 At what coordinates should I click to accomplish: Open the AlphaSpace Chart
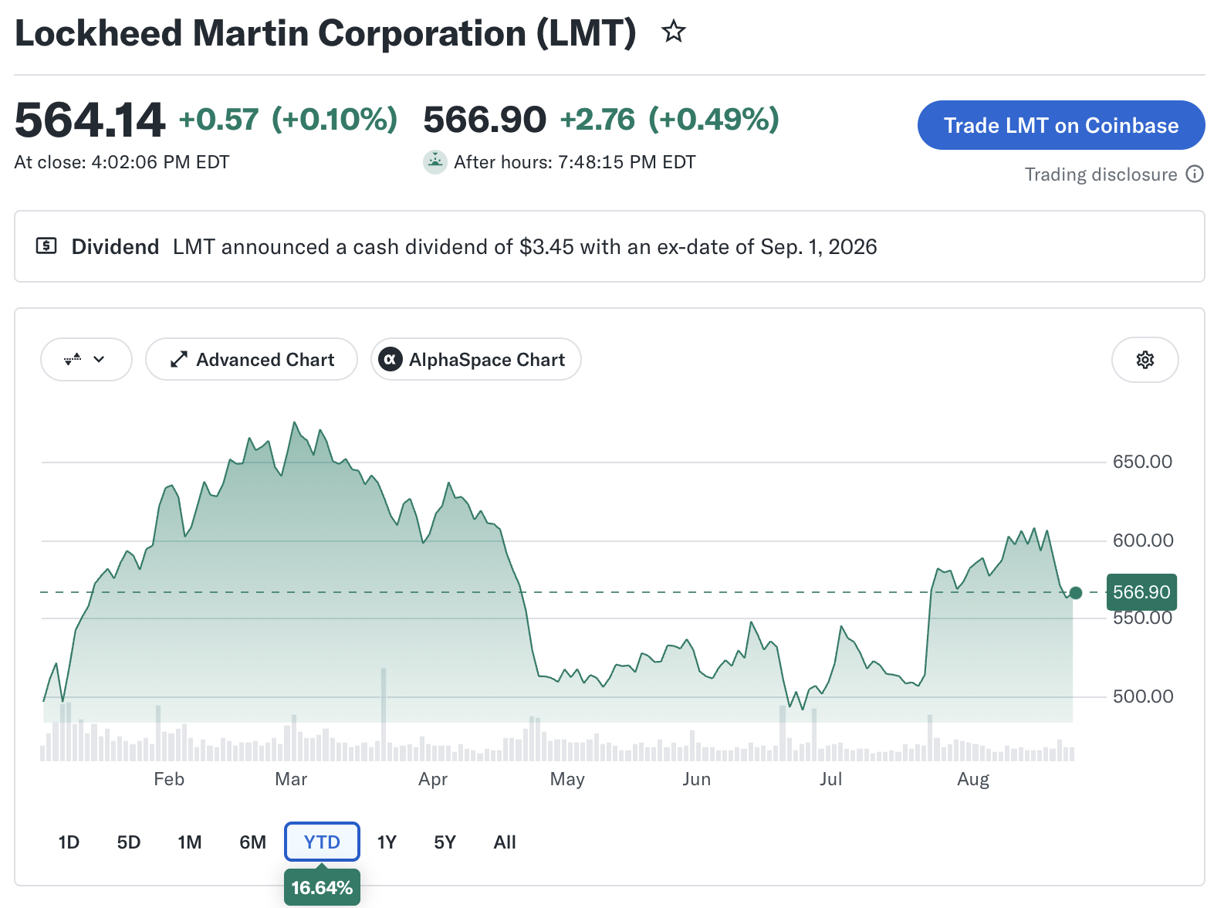475,360
